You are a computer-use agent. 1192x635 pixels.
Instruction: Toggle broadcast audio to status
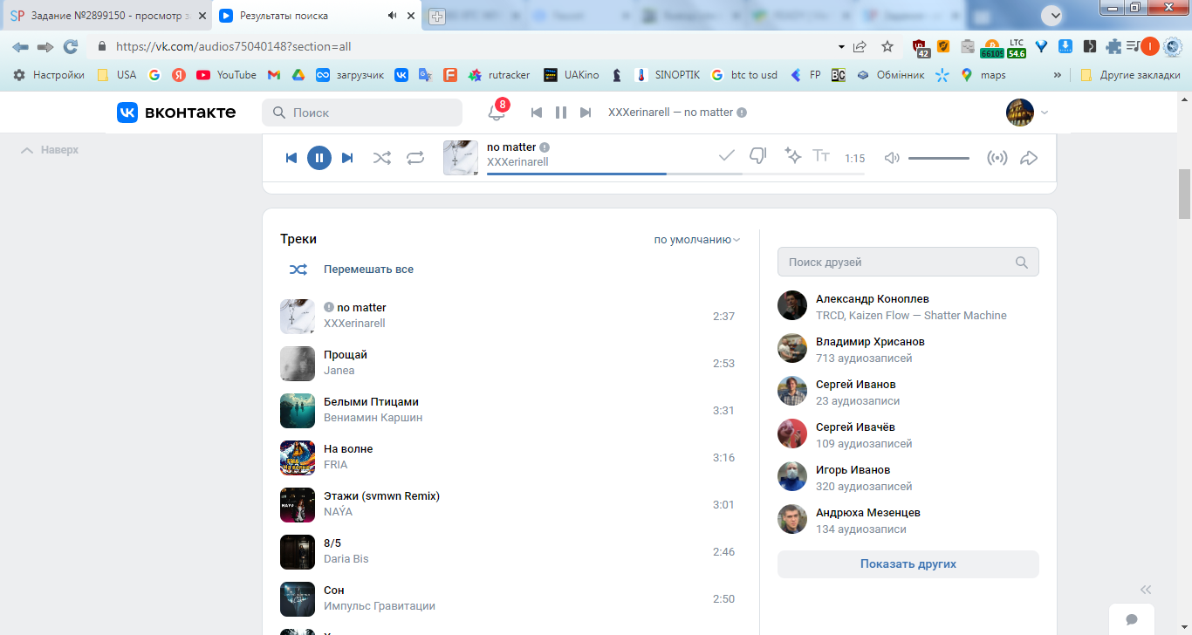[997, 158]
